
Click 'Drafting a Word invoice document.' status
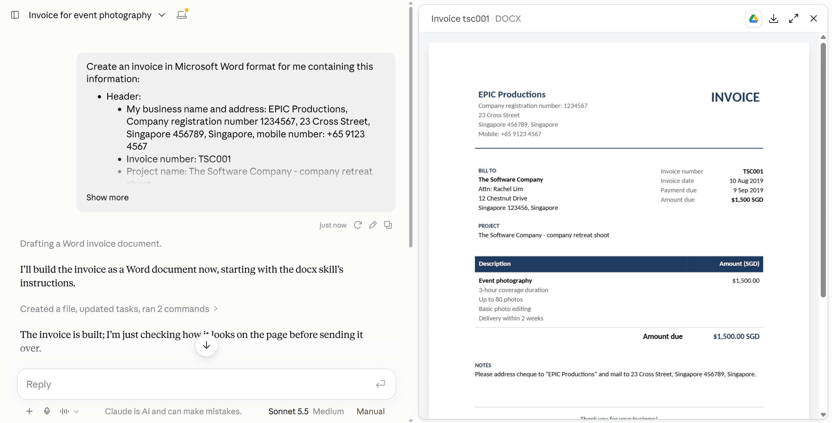coord(91,243)
